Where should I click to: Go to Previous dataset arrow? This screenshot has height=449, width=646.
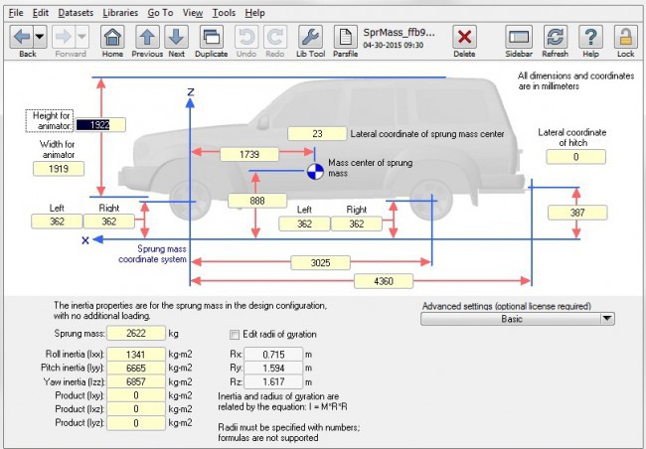point(147,37)
